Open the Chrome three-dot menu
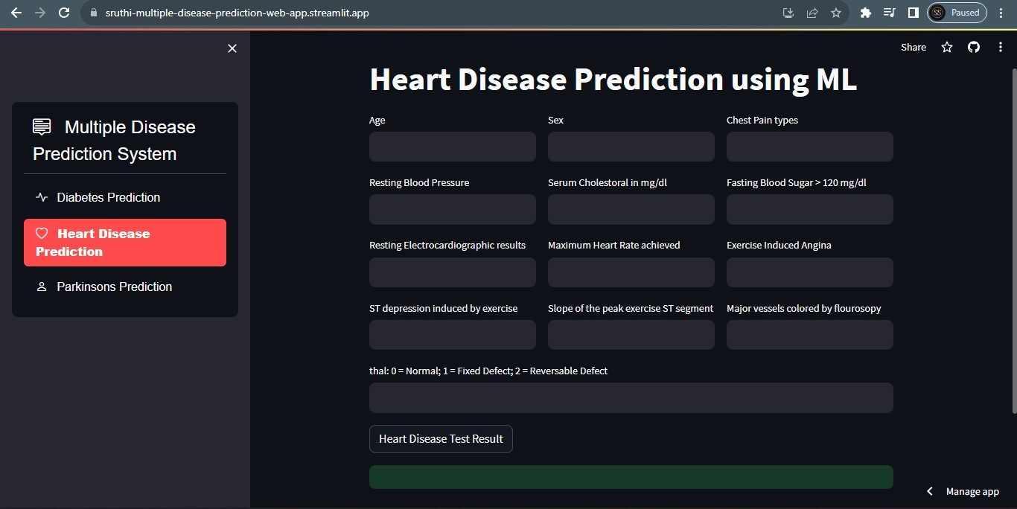 tap(1001, 13)
